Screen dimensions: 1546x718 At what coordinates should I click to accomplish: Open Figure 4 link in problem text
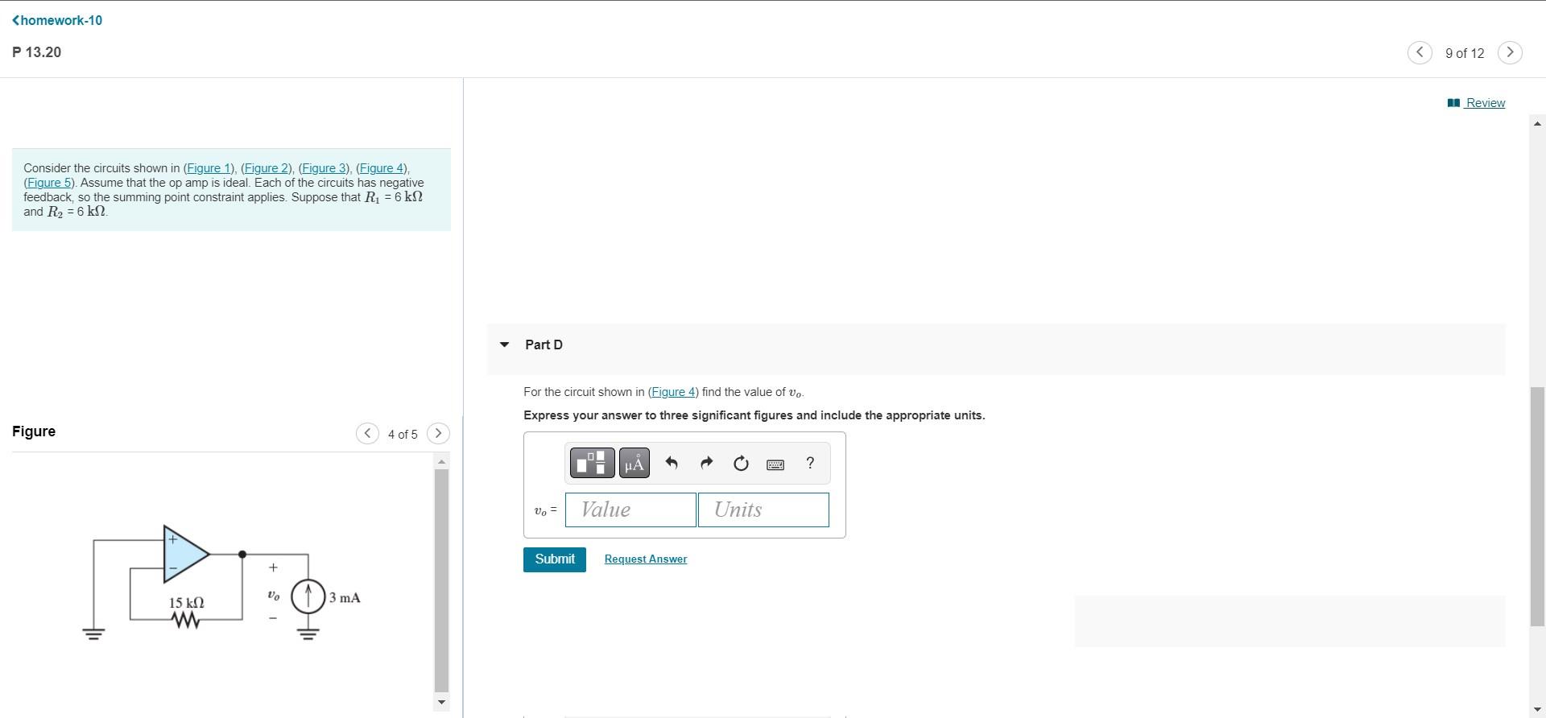(381, 168)
